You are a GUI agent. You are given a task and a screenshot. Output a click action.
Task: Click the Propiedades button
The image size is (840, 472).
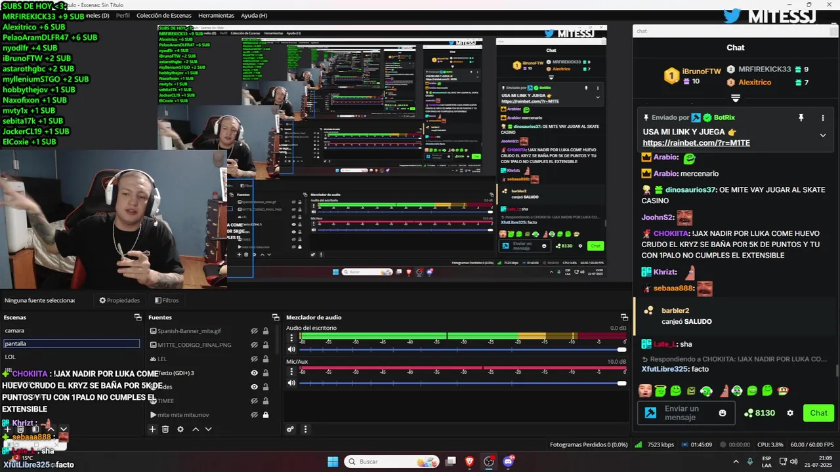click(119, 300)
